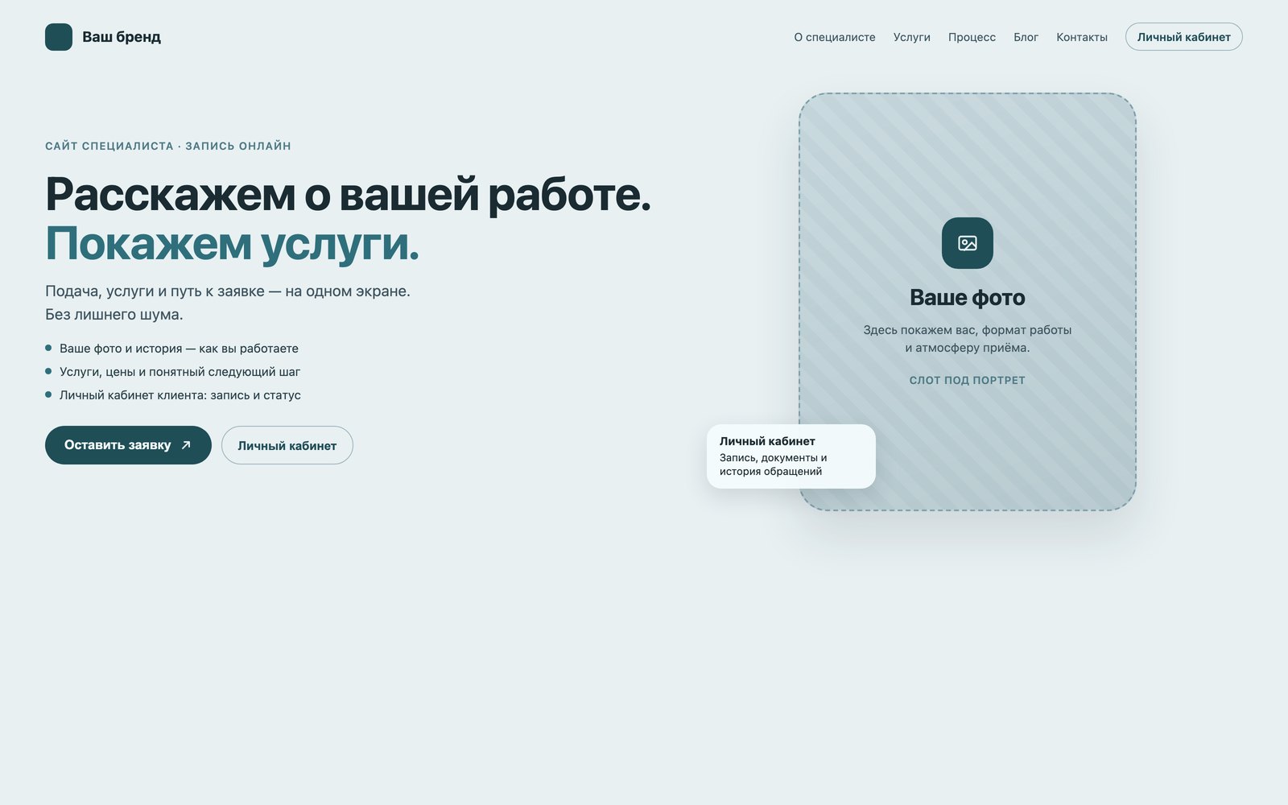The height and width of the screenshot is (805, 1288).
Task: Click text 'Здесь покажем вас, формат работы'
Action: 968,330
